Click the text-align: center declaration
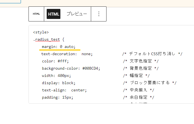This screenshot has width=194, height=124. click(x=64, y=90)
